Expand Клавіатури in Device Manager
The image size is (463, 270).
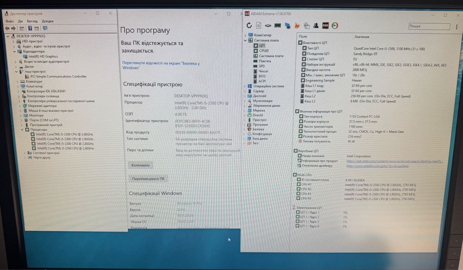coord(18,81)
